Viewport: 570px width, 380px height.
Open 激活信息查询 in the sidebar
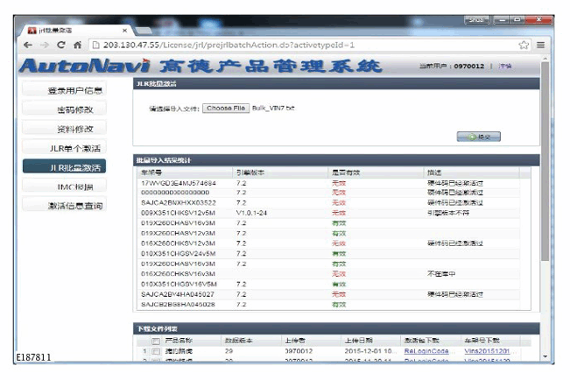(x=64, y=206)
